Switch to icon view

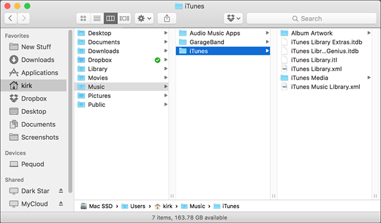83,18
